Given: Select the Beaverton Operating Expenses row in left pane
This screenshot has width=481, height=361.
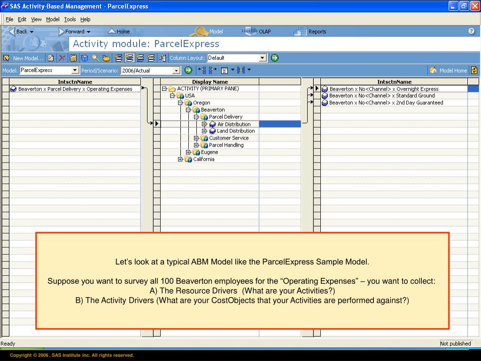Looking at the screenshot, I should [75, 89].
